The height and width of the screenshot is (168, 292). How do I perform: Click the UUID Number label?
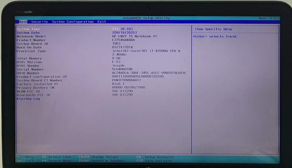point(28,73)
